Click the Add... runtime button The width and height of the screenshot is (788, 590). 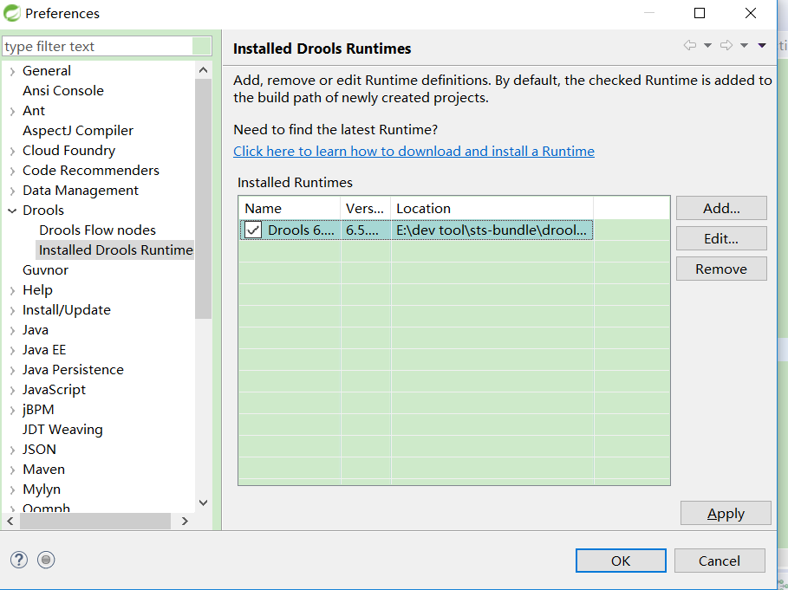coord(720,208)
